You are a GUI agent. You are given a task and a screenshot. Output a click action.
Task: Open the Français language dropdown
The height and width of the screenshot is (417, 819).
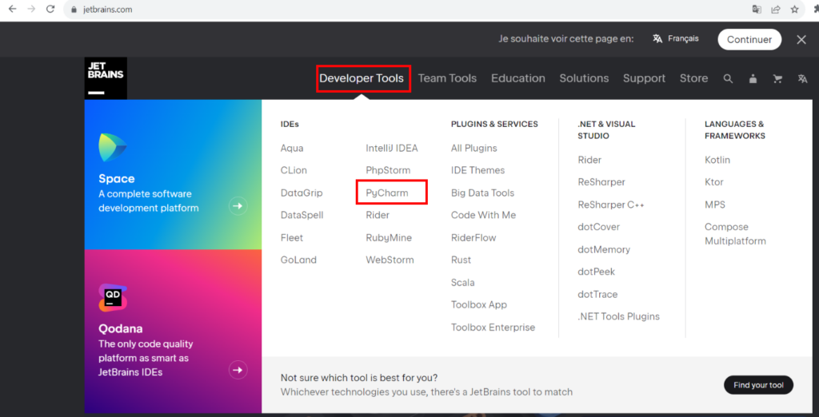tap(676, 38)
